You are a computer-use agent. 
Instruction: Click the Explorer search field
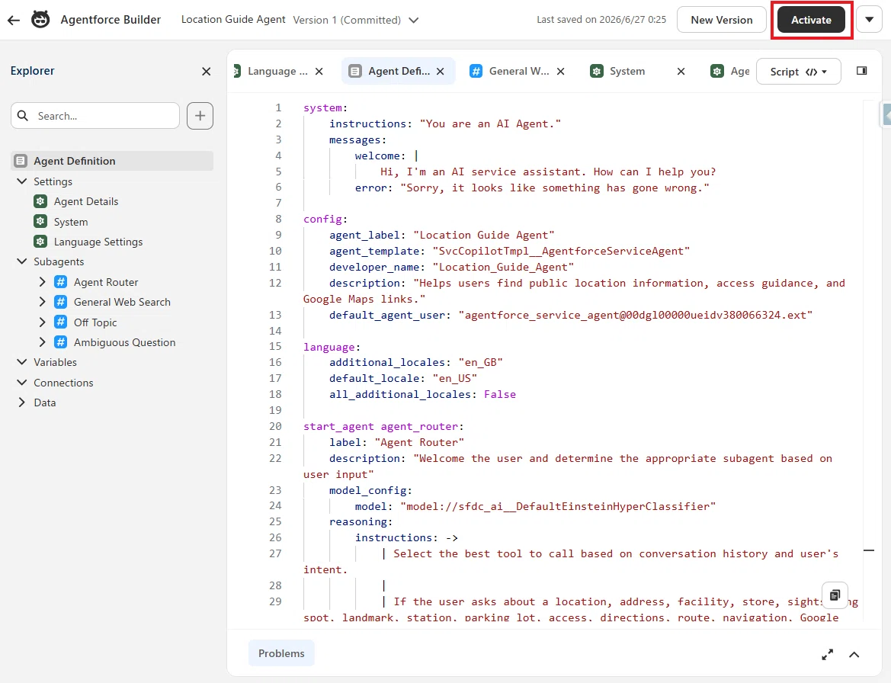95,116
